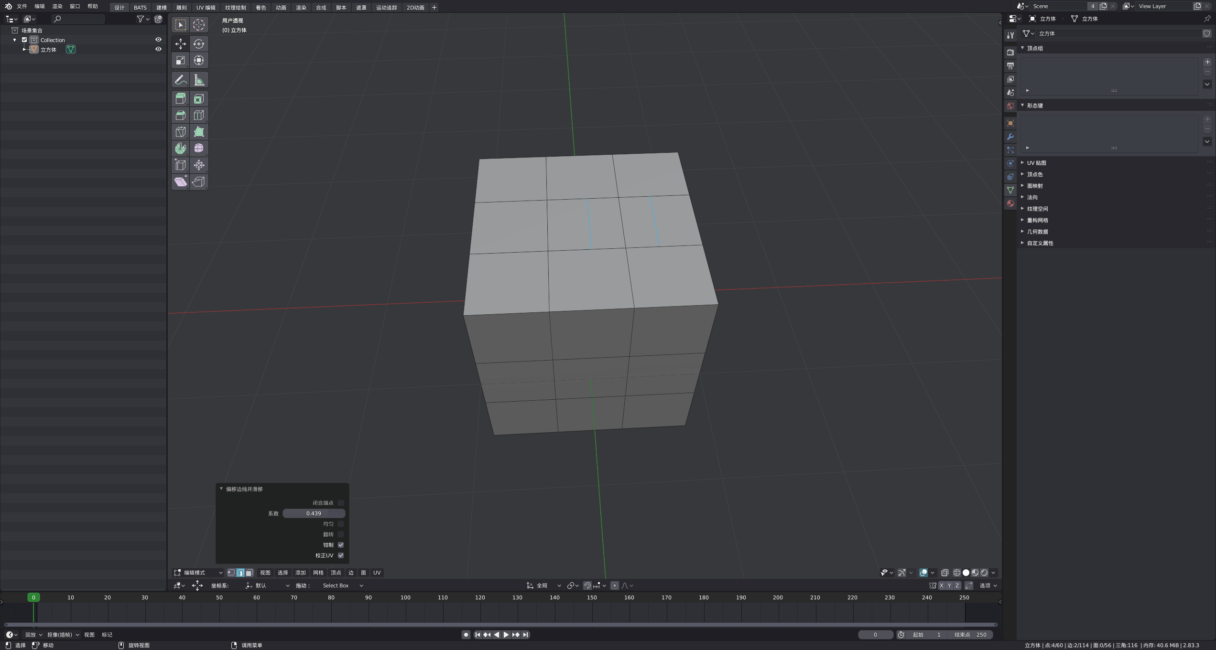Image resolution: width=1216 pixels, height=650 pixels.
Task: Select the Knife tool
Action: (x=181, y=132)
